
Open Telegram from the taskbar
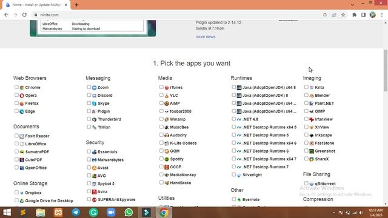point(76,213)
